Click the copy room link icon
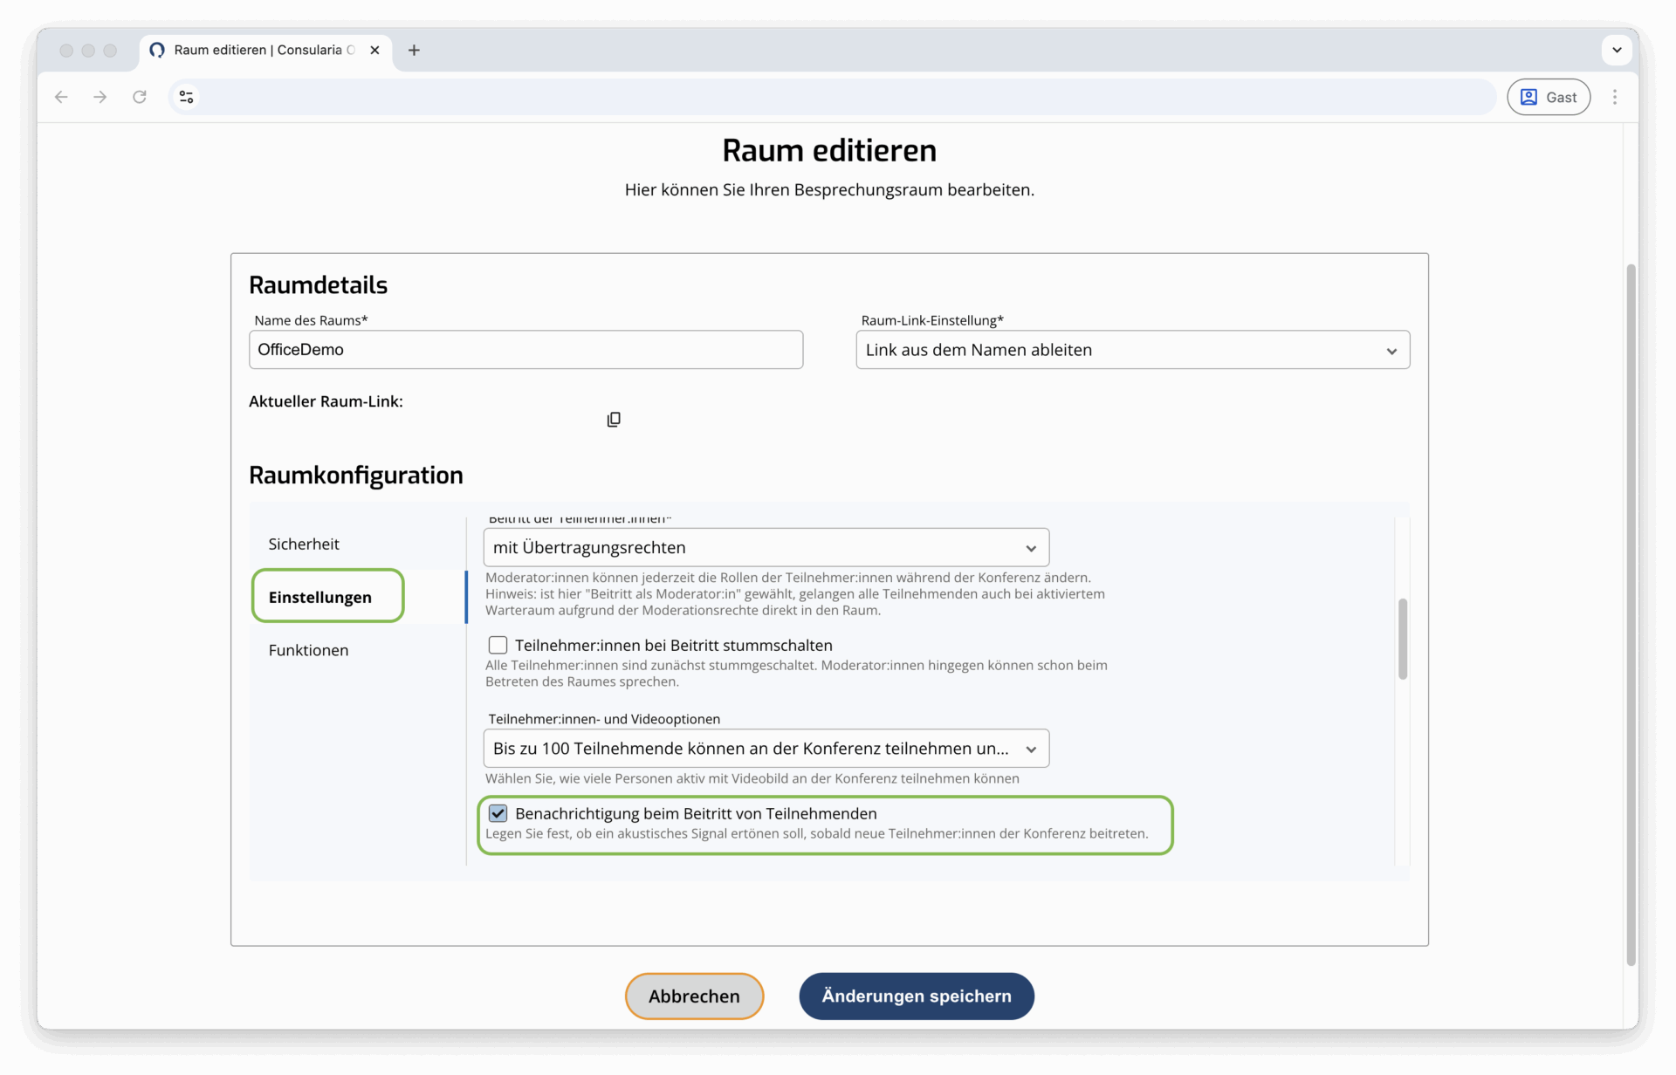Viewport: 1676px width, 1075px height. (x=614, y=420)
